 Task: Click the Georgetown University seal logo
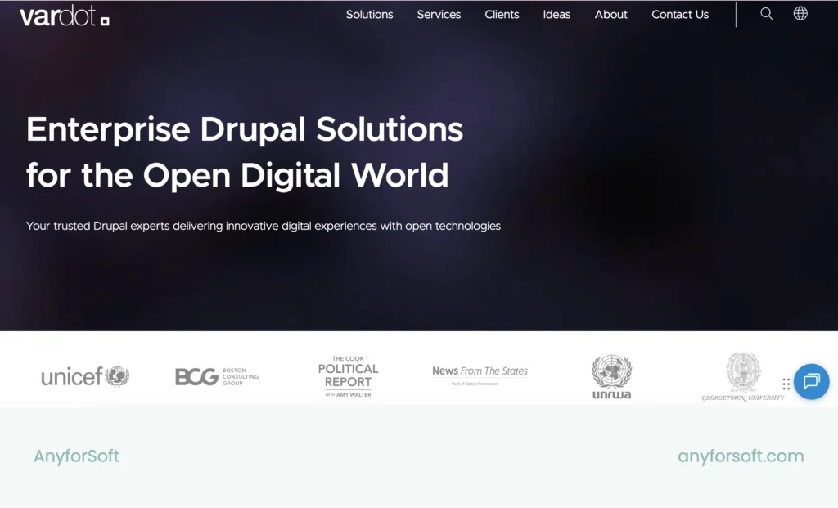(743, 376)
